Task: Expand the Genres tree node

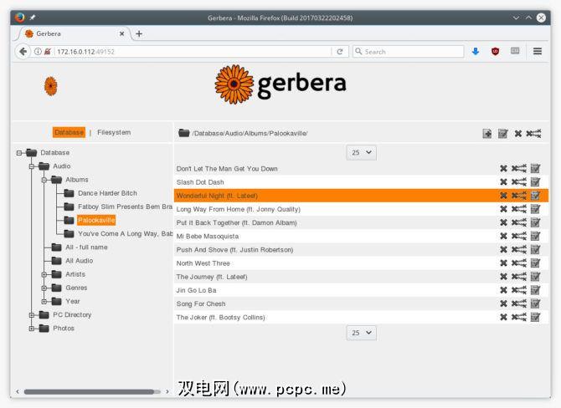Action: coord(44,288)
